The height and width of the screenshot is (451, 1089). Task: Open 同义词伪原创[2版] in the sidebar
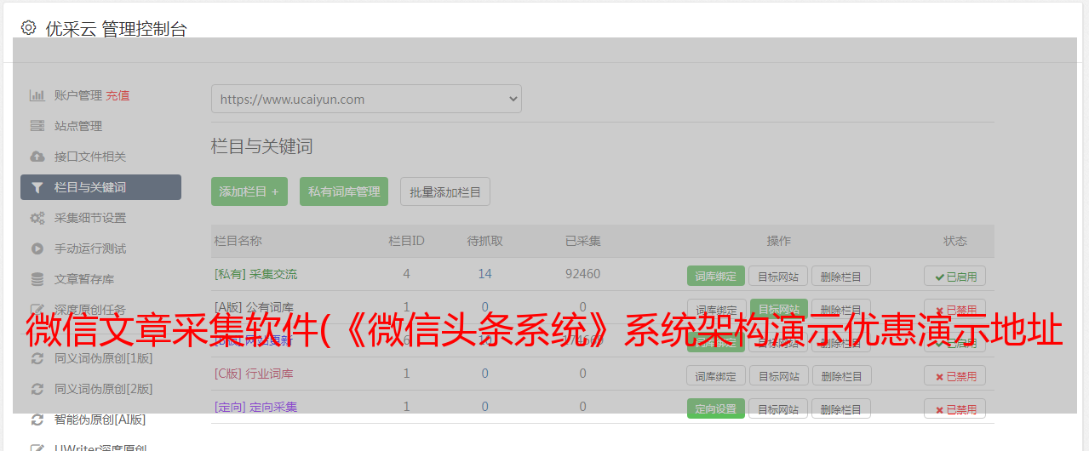pyautogui.click(x=104, y=389)
